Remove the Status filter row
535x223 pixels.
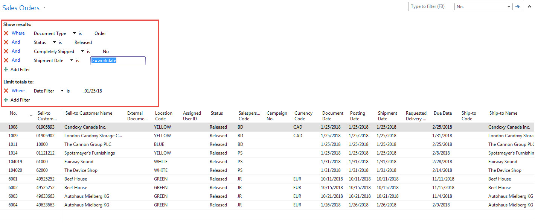[5, 42]
